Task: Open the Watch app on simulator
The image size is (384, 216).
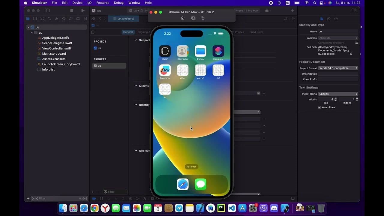Action: [165, 51]
